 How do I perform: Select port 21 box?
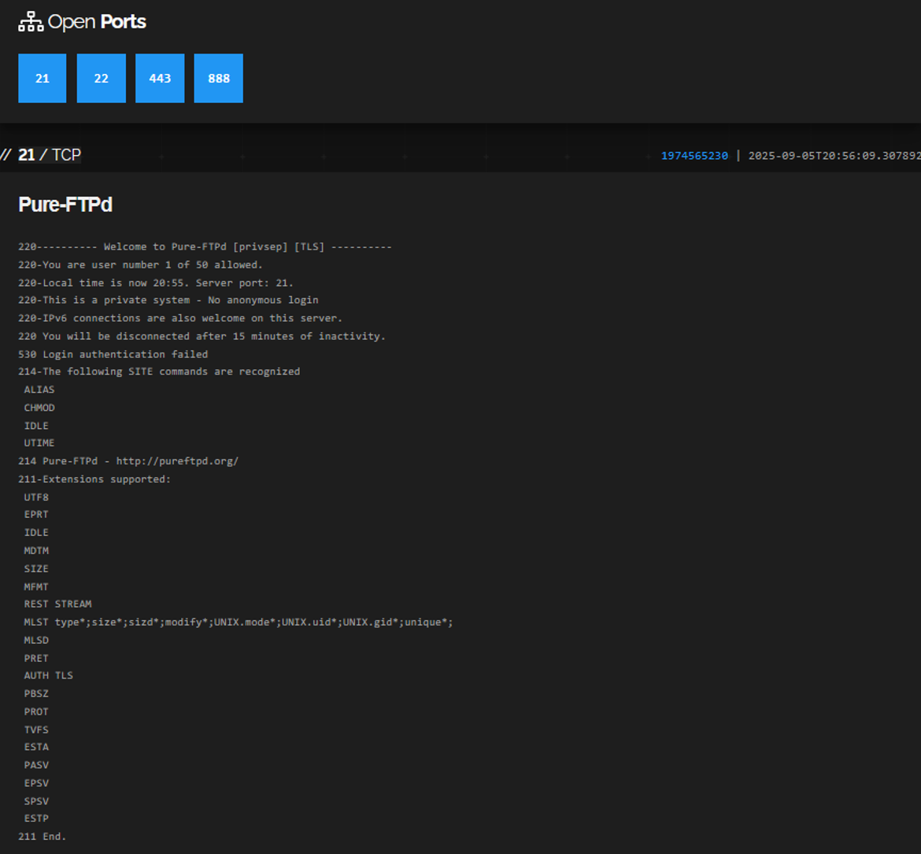click(x=43, y=78)
